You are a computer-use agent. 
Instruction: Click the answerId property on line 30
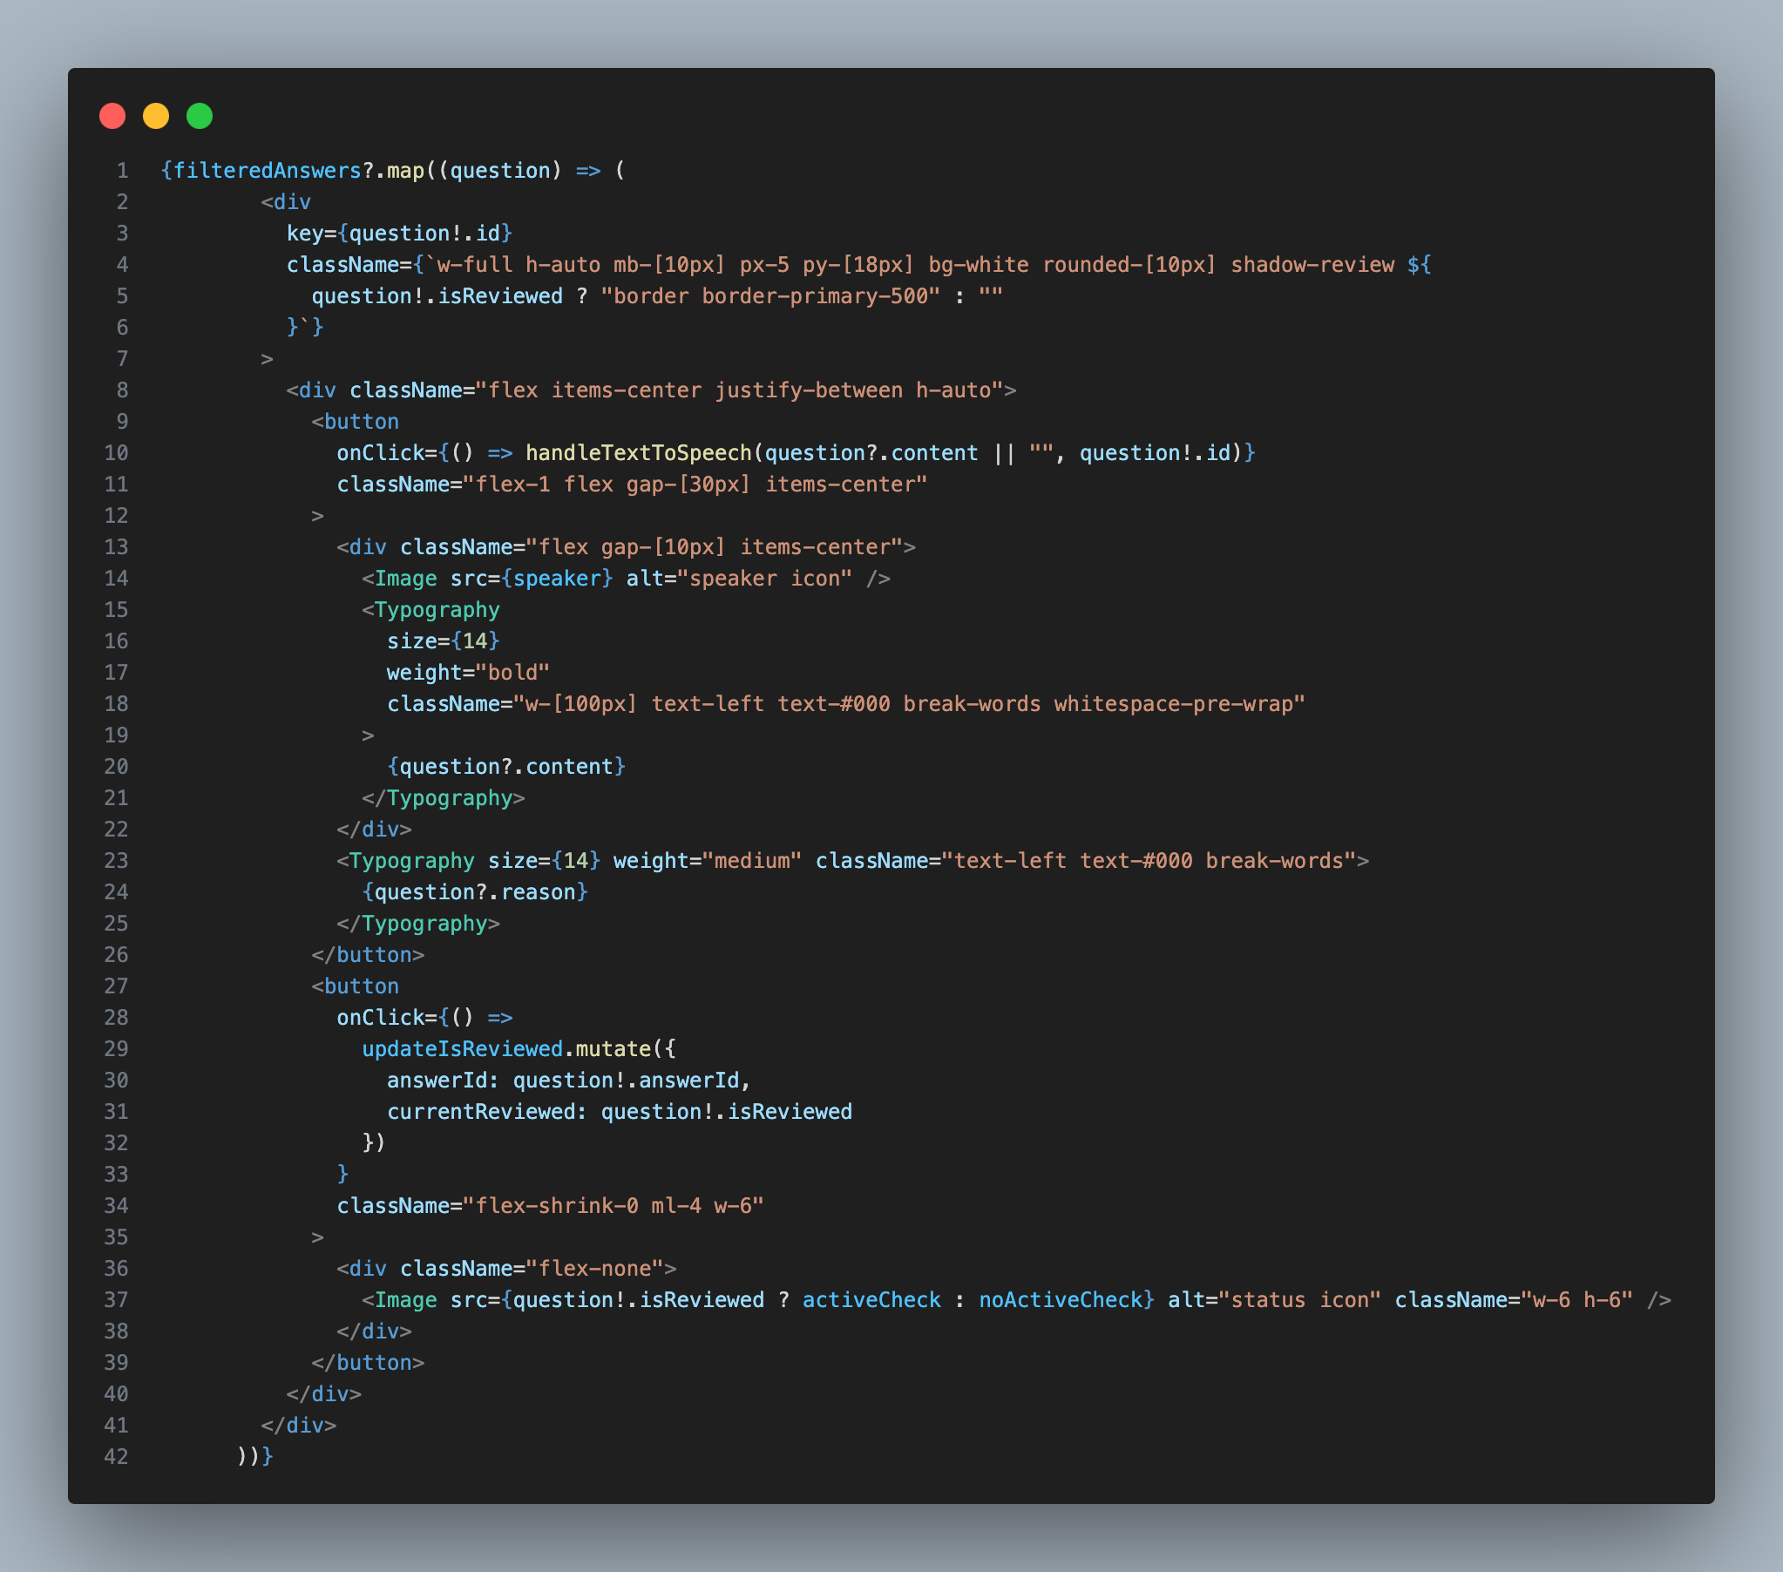[436, 1080]
